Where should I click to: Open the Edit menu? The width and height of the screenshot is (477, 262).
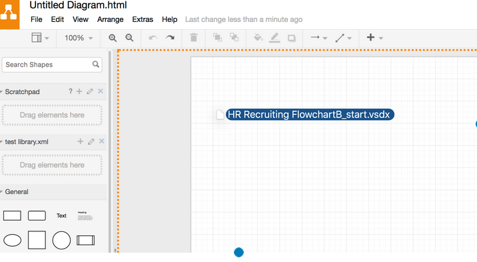click(x=57, y=19)
